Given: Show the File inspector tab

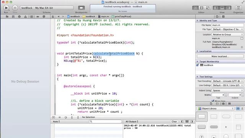Looking at the screenshot, I should 217,16.
